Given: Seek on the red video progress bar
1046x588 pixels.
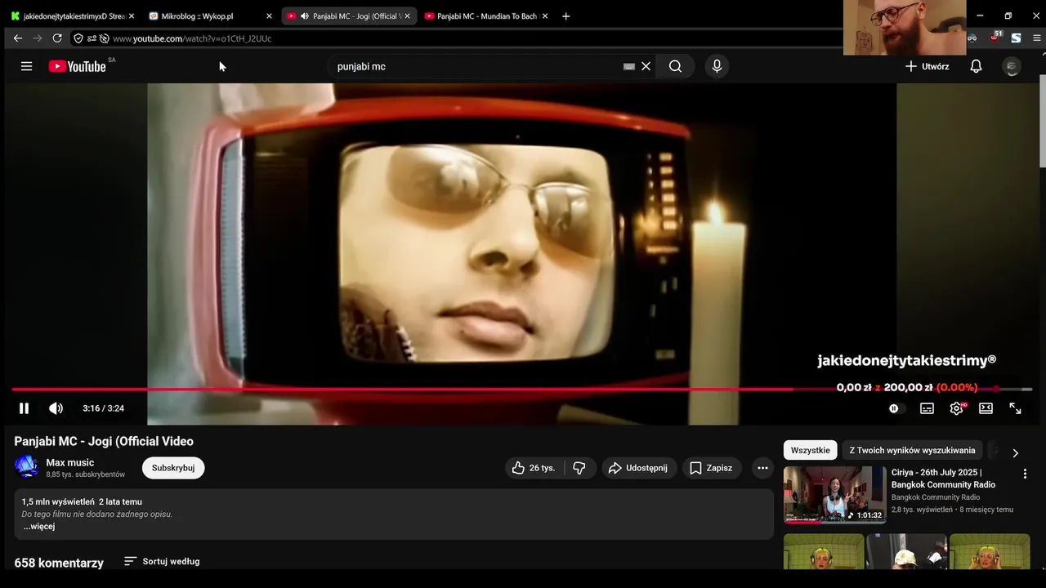Looking at the screenshot, I should 522,390.
